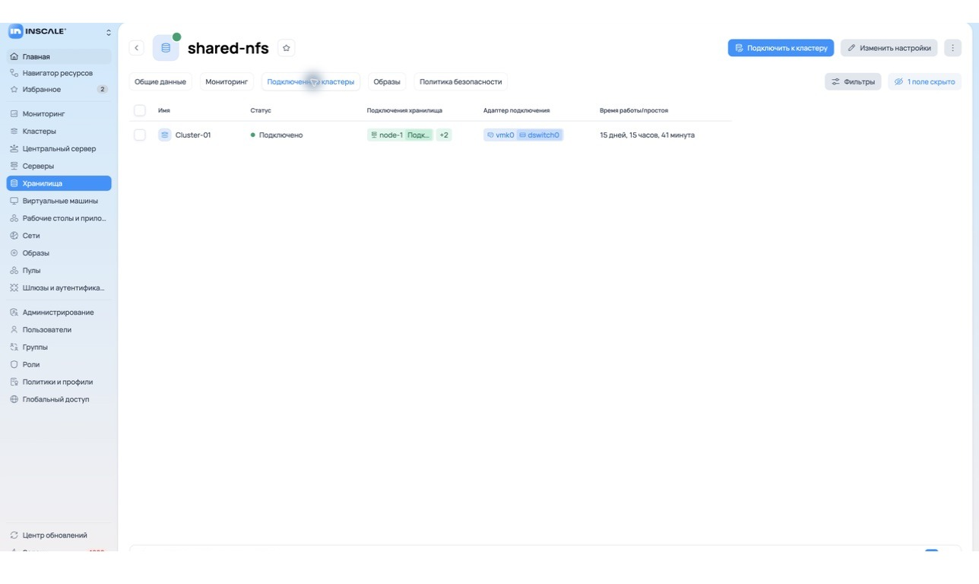The height and width of the screenshot is (584, 979).
Task: Open Шлюзы и аутентификация in the sidebar
Action: pos(59,287)
